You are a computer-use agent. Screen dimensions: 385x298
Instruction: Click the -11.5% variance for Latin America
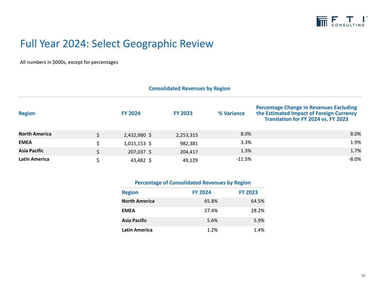[x=243, y=159]
